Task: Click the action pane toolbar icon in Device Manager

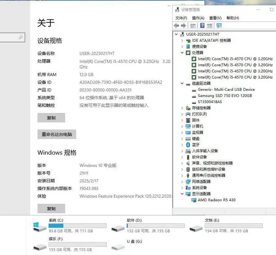Action: pyautogui.click(x=210, y=26)
